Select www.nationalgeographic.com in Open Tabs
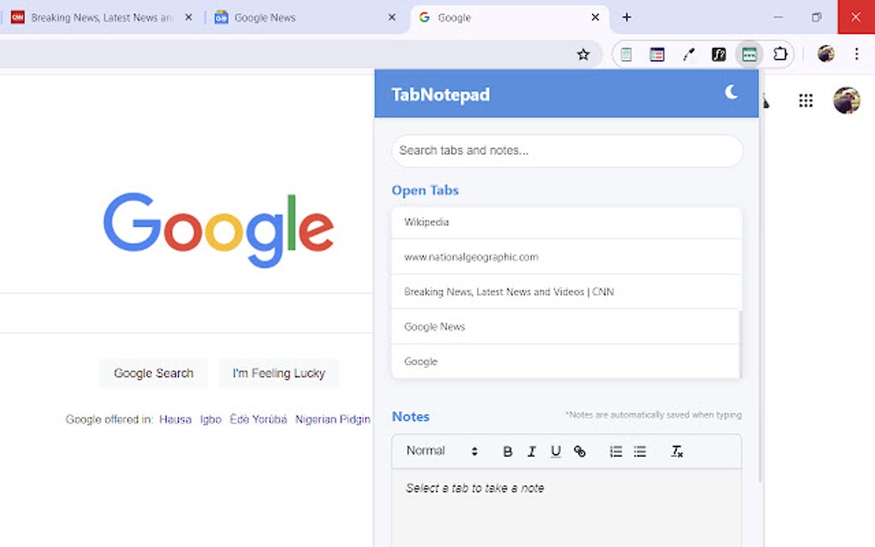This screenshot has height=547, width=875. pos(566,256)
